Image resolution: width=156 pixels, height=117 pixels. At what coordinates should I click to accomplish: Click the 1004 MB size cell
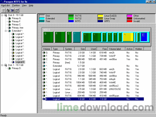[80, 82]
